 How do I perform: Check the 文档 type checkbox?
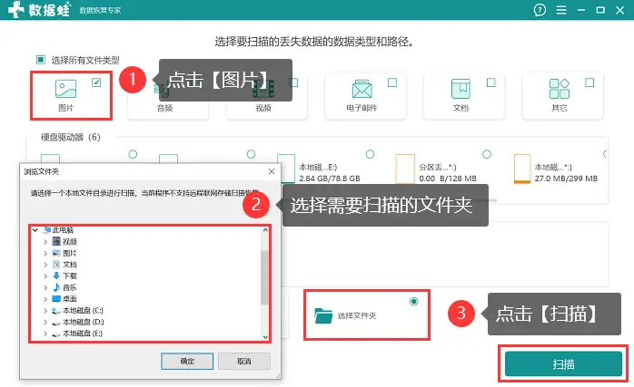tap(490, 82)
